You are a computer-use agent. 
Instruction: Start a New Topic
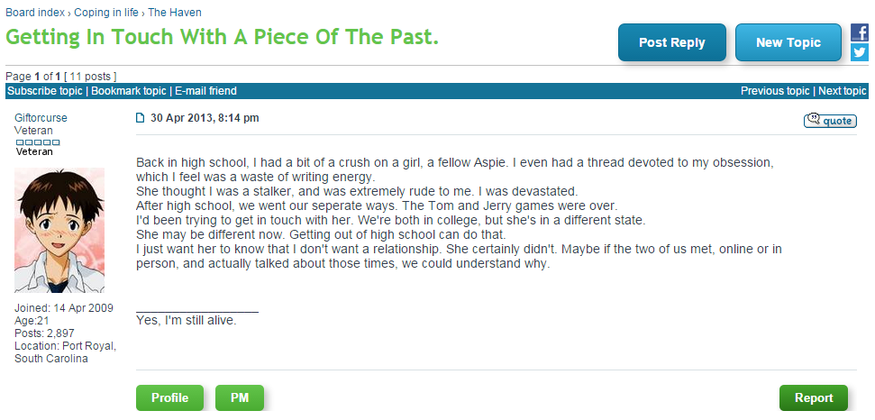[x=788, y=42]
